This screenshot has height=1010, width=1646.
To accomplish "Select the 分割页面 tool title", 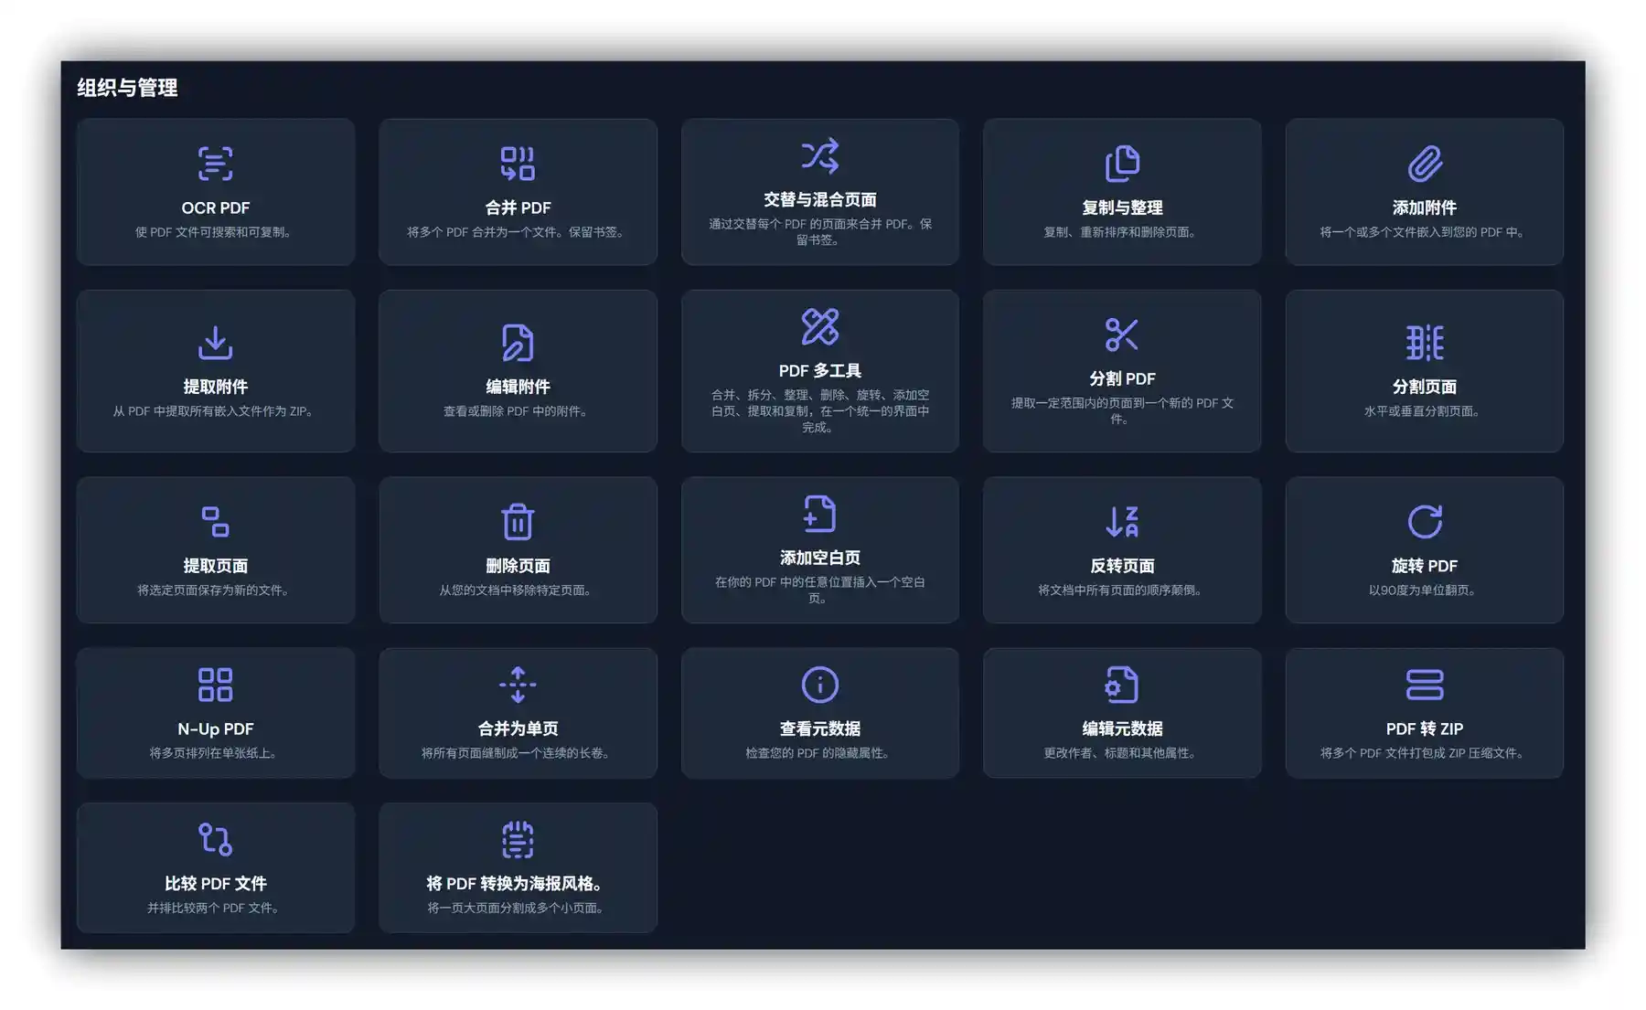I will (1424, 387).
